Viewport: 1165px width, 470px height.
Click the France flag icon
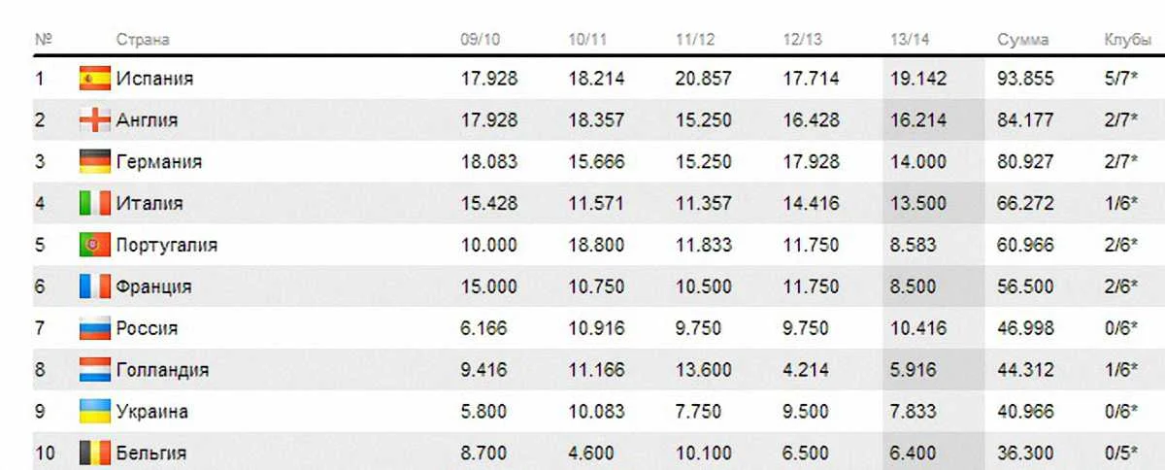coord(95,287)
